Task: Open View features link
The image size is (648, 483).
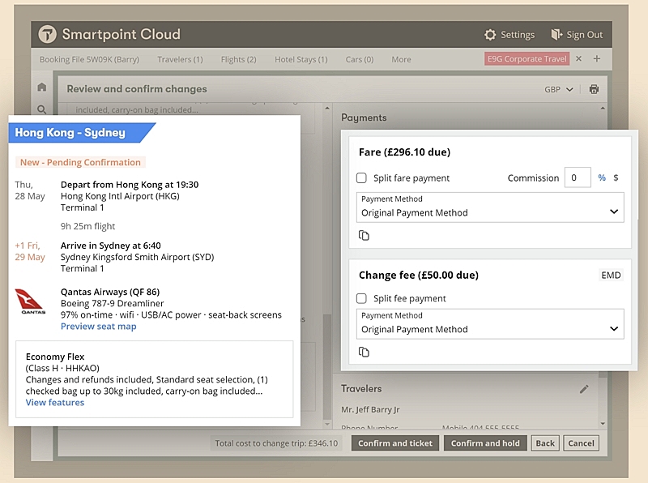Action: (55, 402)
